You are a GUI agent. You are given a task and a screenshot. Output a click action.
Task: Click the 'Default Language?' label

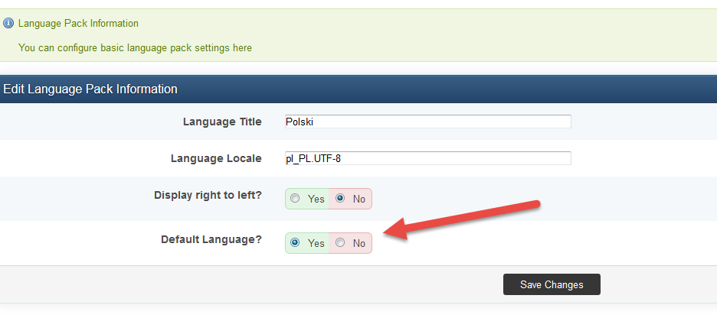click(x=211, y=239)
